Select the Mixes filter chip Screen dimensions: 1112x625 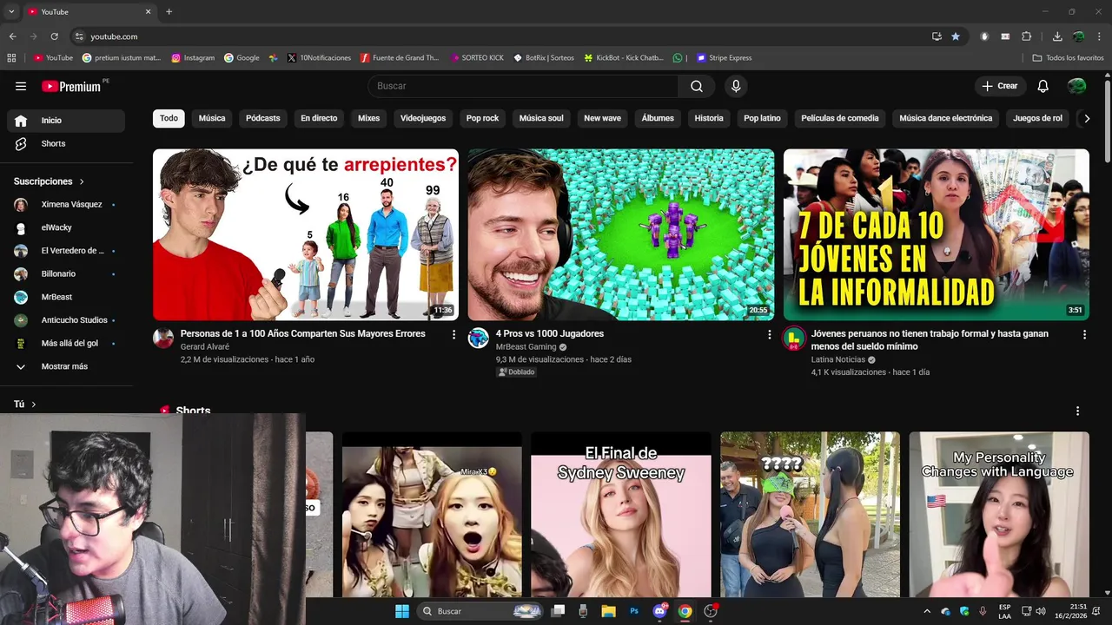tap(369, 118)
